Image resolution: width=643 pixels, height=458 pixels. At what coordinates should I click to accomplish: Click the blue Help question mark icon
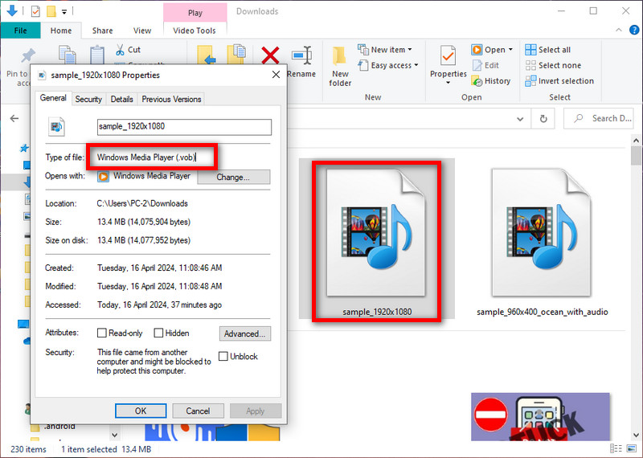[x=634, y=30]
